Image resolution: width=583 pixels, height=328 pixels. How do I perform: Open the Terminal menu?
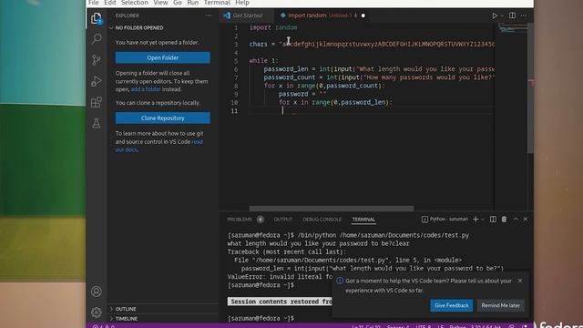pyautogui.click(x=217, y=3)
